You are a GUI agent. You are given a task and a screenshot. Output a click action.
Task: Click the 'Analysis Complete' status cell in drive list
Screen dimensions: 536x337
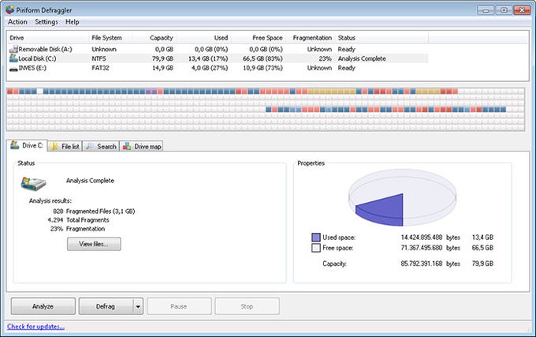(x=362, y=58)
